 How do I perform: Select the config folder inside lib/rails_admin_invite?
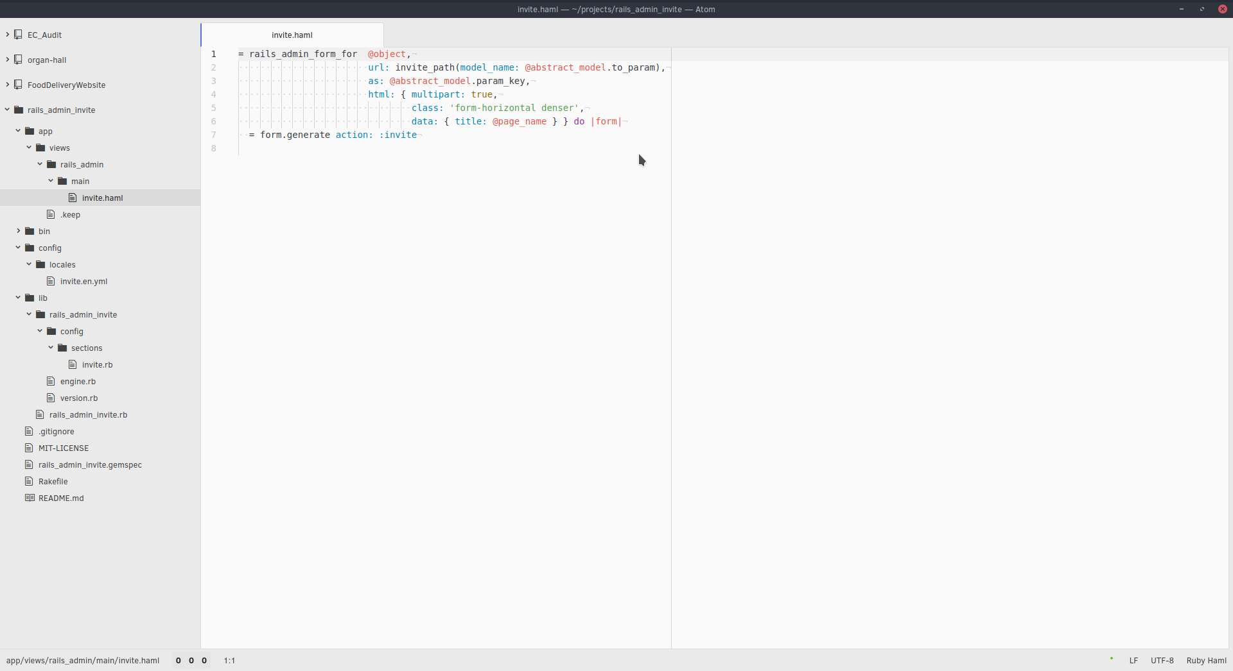click(71, 331)
